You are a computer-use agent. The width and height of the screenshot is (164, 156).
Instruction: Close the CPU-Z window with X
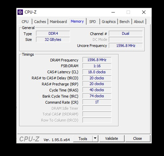click(x=144, y=12)
